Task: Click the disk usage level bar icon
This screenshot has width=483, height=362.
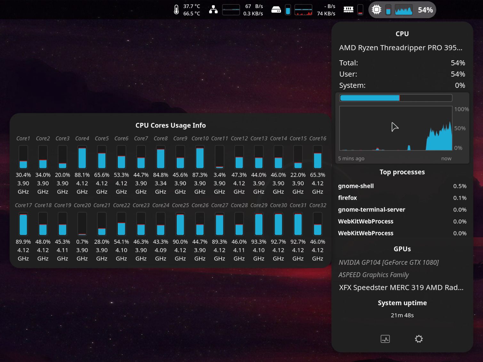Action: [x=288, y=10]
